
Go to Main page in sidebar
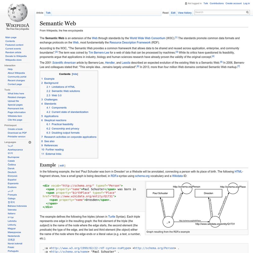[x=11, y=37]
